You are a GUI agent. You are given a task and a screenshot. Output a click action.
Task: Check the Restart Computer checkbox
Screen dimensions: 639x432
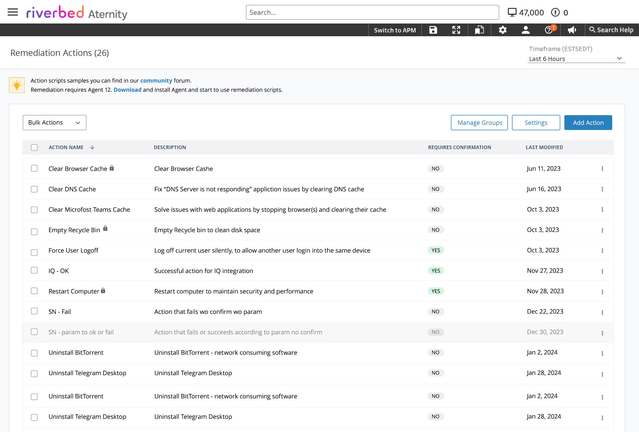tap(34, 291)
